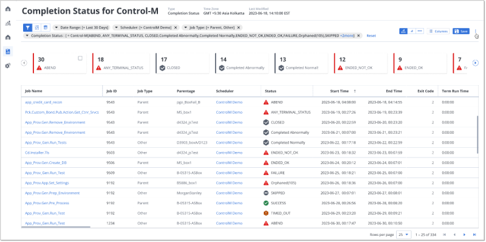Screen dimensions: 486x242
Task: Switch to chart and table combined view
Action: coord(403,31)
